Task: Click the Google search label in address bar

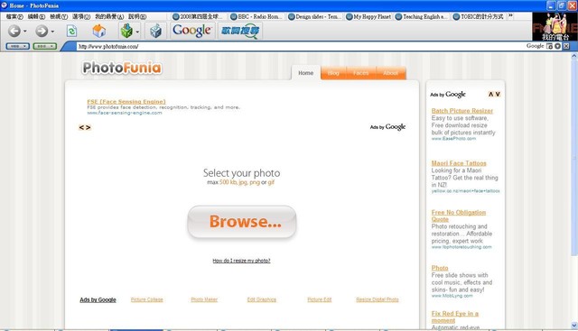Action: (535, 46)
